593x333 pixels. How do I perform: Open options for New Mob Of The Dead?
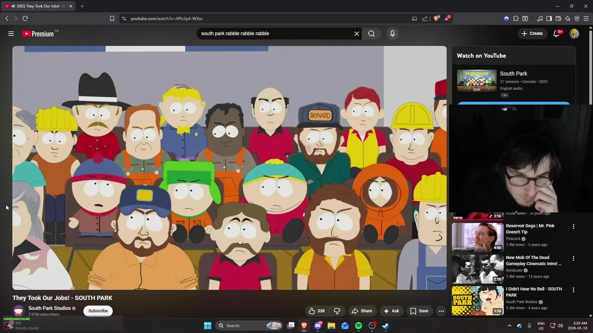pyautogui.click(x=574, y=259)
